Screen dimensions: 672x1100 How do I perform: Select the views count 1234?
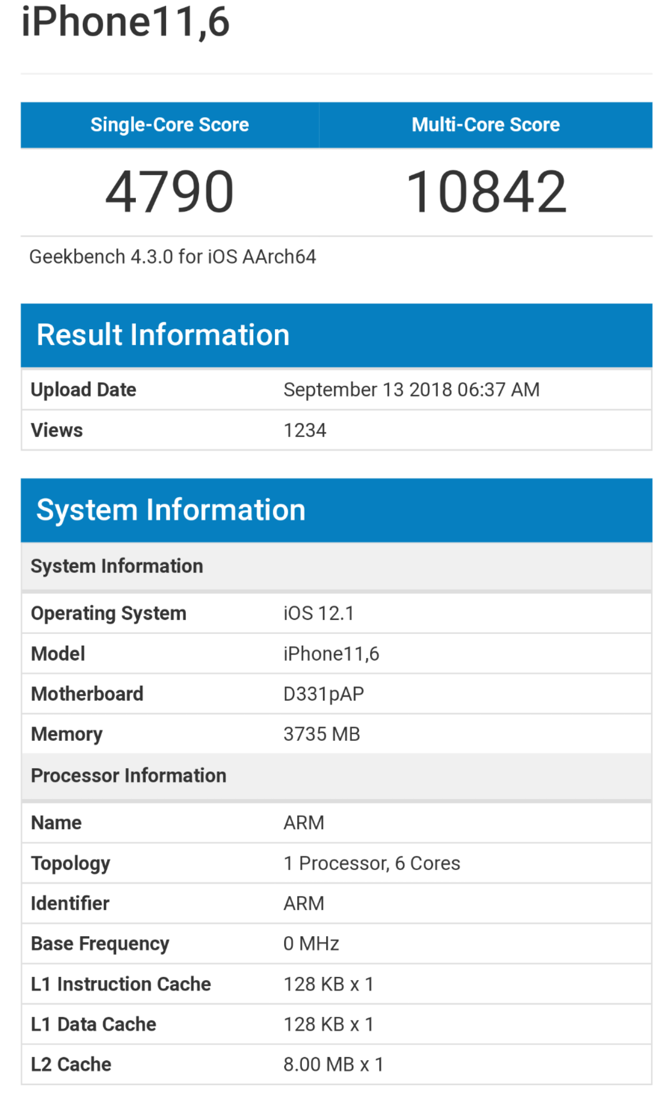pos(305,430)
